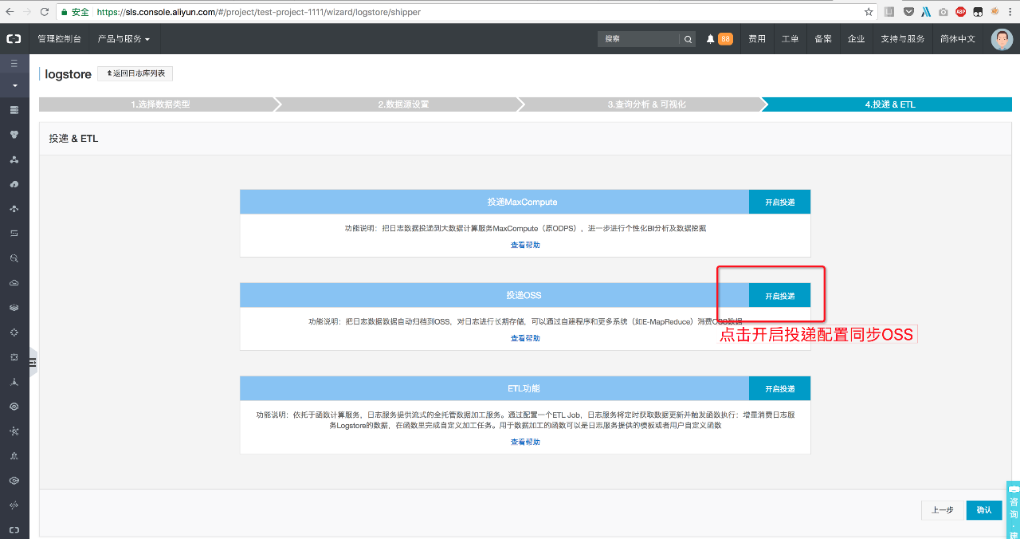The image size is (1020, 539).
Task: Click the camera screenshot extension icon
Action: point(943,12)
